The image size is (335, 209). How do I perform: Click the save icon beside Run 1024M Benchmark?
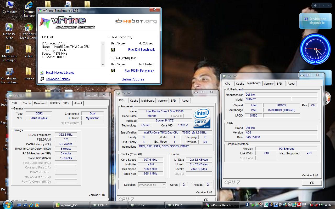[x=113, y=71]
